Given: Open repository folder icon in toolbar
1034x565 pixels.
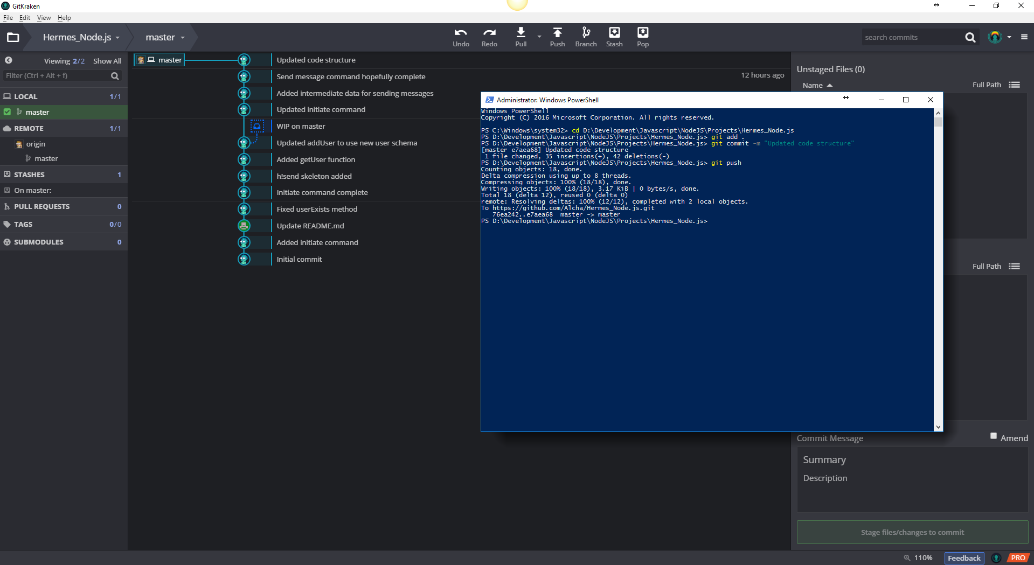Looking at the screenshot, I should (13, 37).
